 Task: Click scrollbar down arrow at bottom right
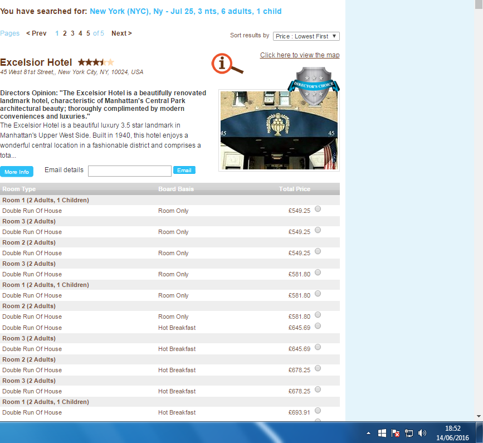(479, 416)
